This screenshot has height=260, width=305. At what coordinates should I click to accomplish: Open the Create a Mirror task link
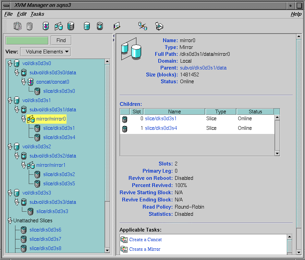145,249
